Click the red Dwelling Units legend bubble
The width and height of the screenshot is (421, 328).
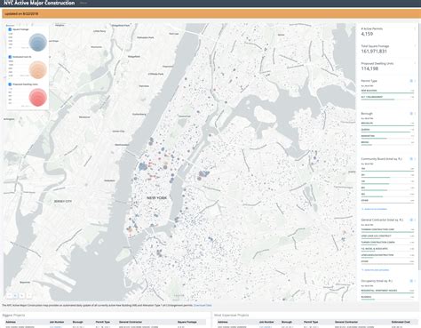click(x=38, y=97)
